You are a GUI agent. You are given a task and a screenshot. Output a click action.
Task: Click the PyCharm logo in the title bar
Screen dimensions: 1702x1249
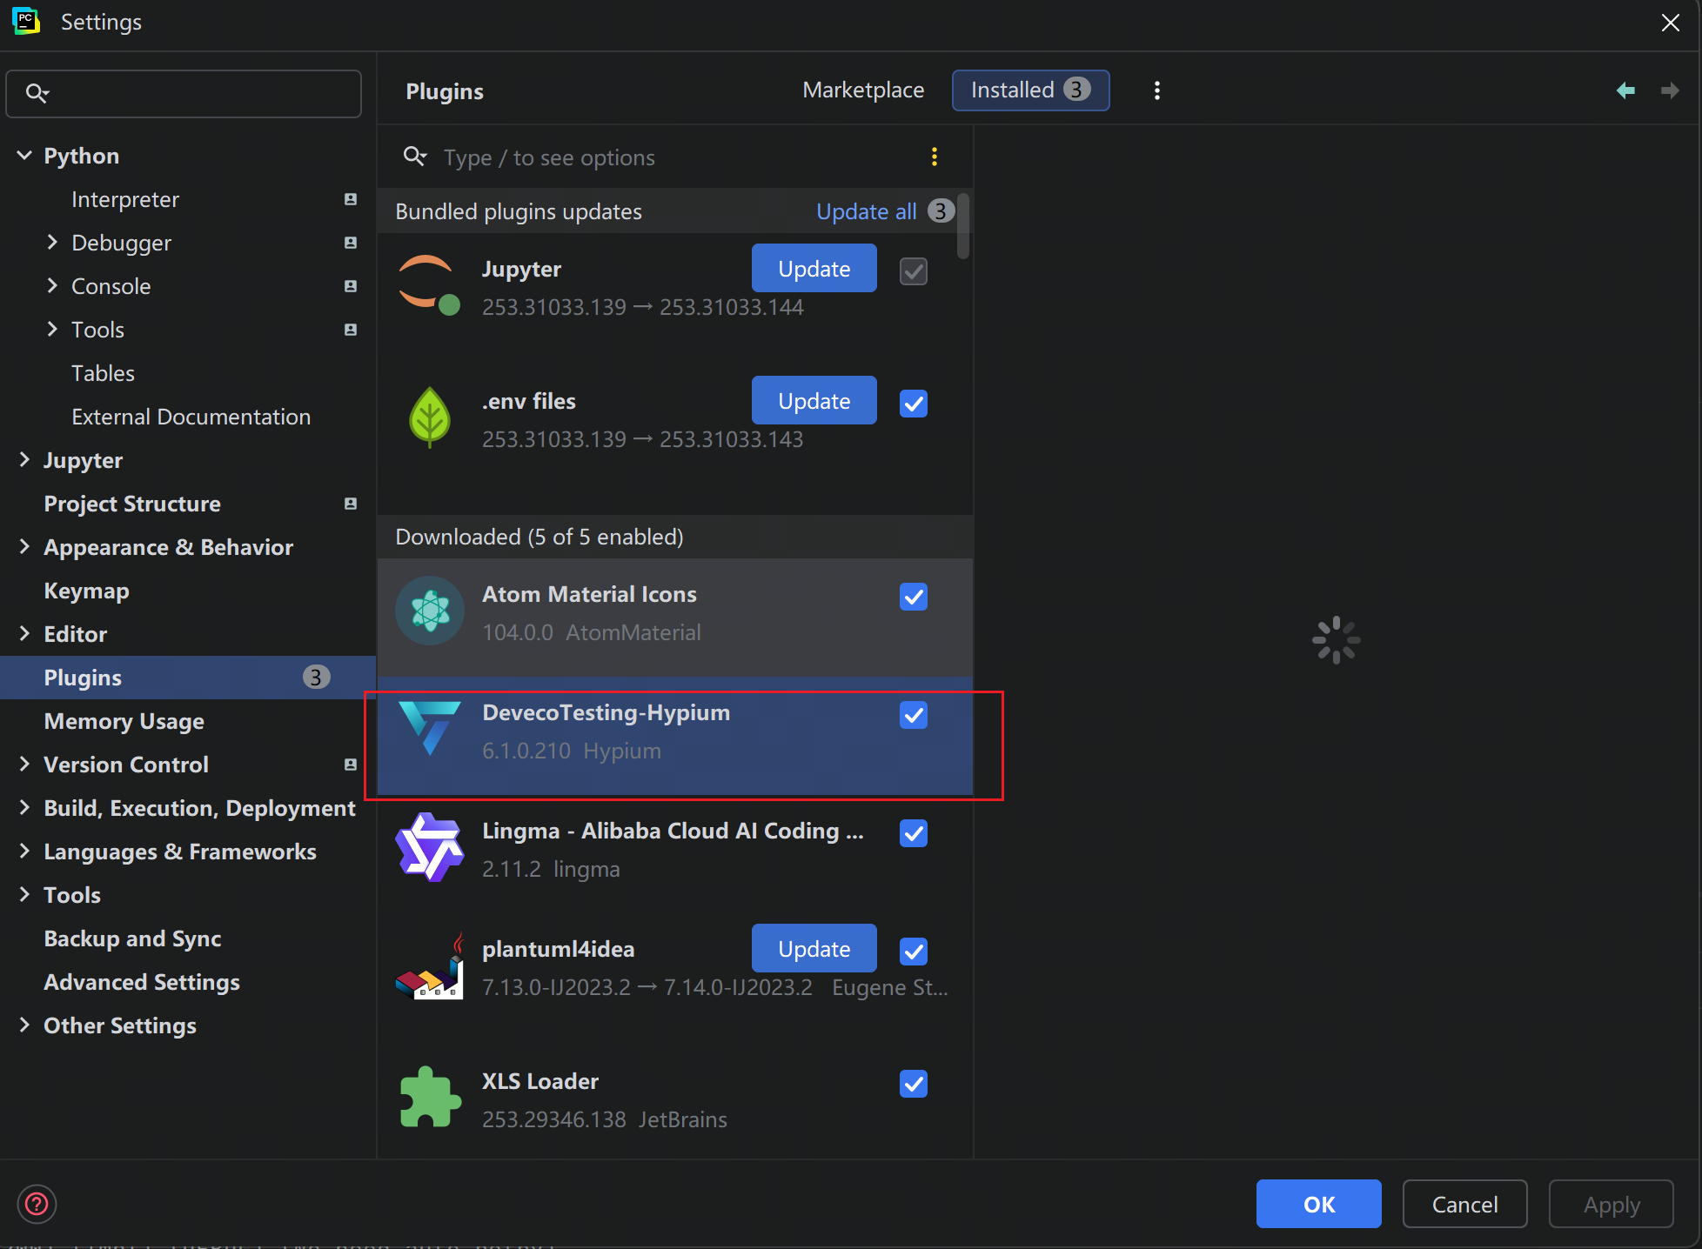(26, 21)
